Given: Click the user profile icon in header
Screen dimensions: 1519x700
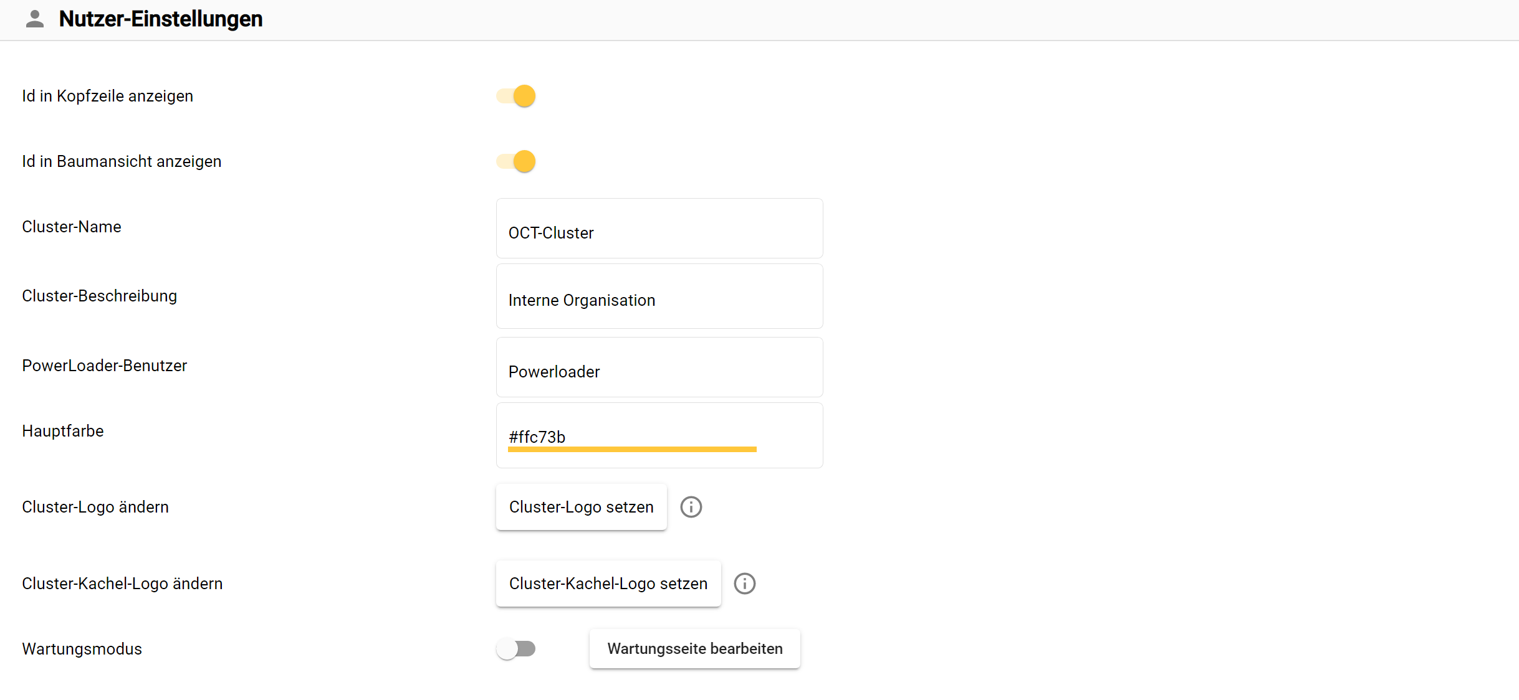Looking at the screenshot, I should pyautogui.click(x=35, y=19).
